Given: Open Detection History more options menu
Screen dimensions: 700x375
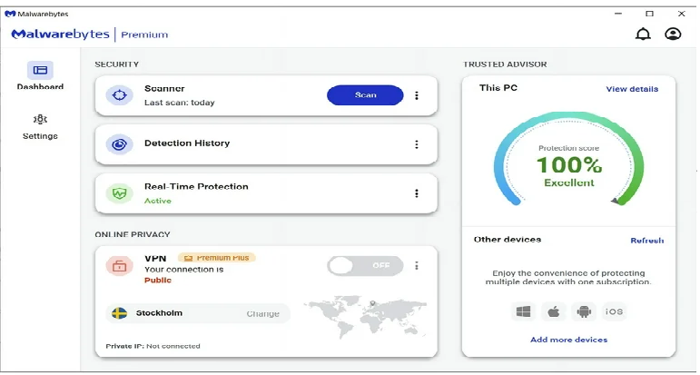Looking at the screenshot, I should tap(417, 144).
